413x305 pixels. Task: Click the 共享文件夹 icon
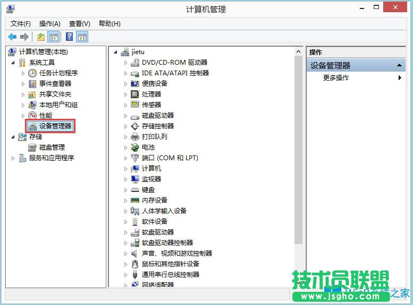(32, 94)
